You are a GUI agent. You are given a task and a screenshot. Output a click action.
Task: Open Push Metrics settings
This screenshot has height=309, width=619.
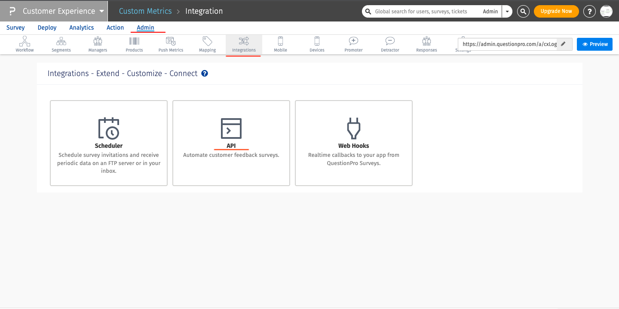[x=170, y=44]
